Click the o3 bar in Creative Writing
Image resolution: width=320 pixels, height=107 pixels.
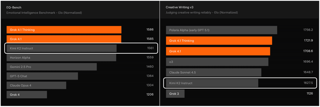(217, 62)
